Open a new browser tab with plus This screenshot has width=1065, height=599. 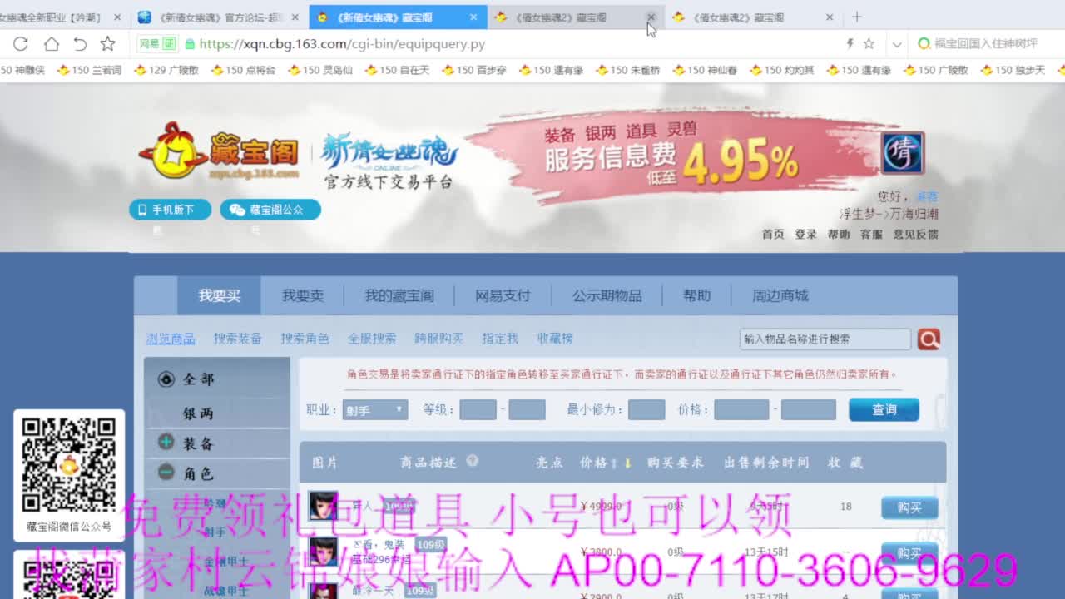click(857, 17)
